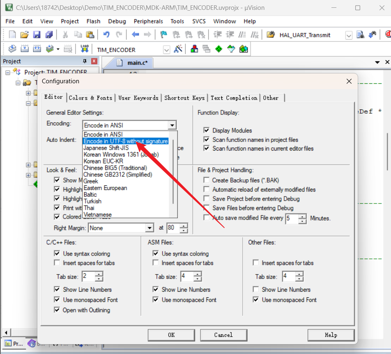This screenshot has width=391, height=354.
Task: Click the comment selection icon
Action: coord(242,34)
